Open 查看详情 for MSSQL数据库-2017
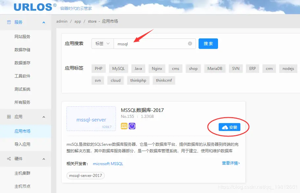300x193 pixels. tap(231, 163)
